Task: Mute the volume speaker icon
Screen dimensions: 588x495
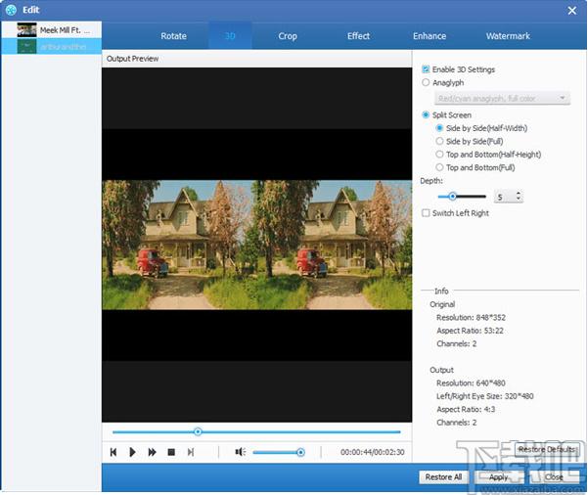Action: coord(240,452)
